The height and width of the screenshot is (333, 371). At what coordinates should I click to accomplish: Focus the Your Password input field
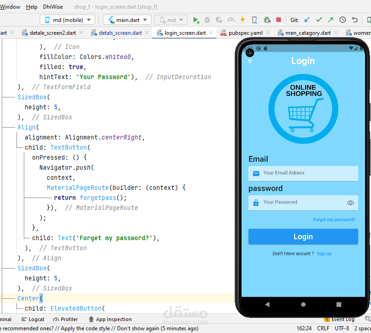[x=303, y=203]
